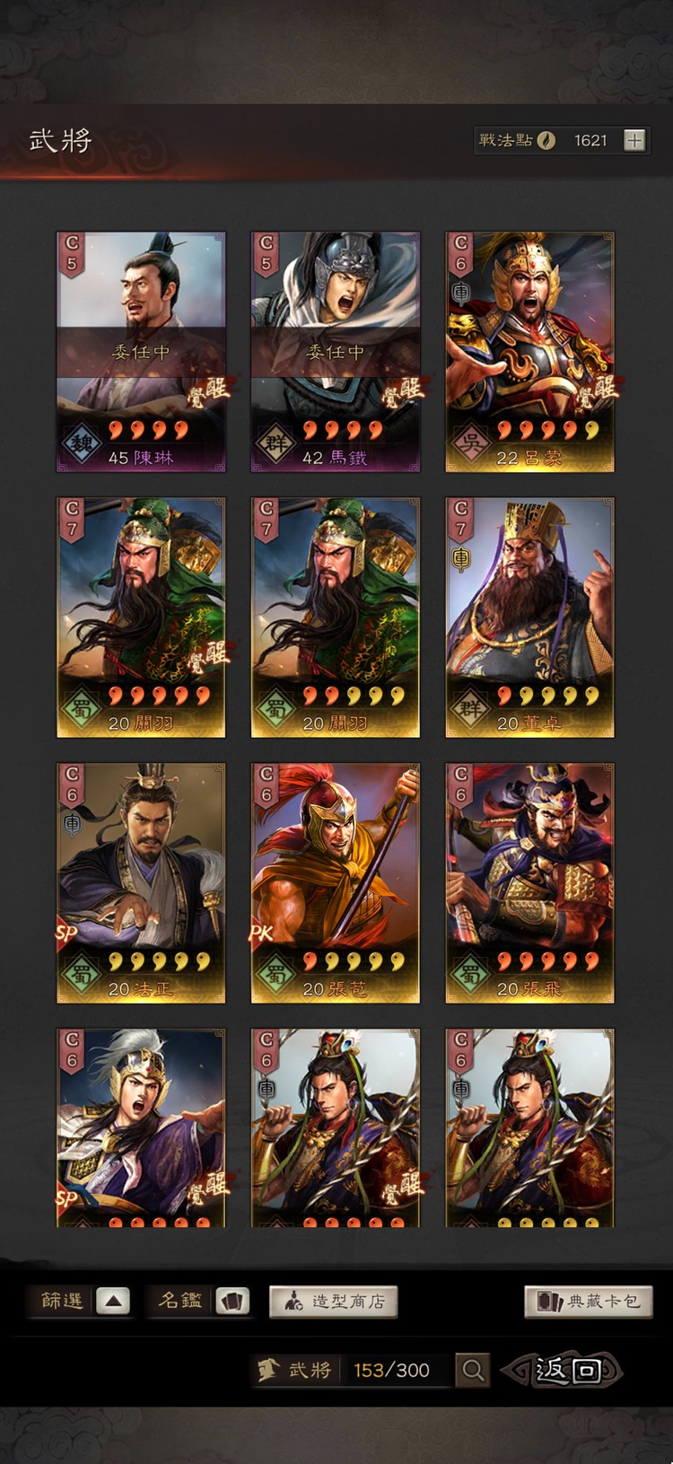The height and width of the screenshot is (1464, 673).
Task: Open the 典藏卡包 card pack collection
Action: tap(589, 1302)
